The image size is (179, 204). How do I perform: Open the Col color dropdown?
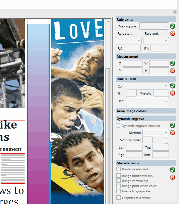coord(147,86)
